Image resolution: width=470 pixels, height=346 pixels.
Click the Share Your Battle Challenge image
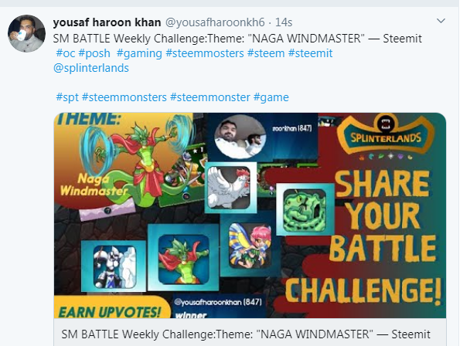pyautogui.click(x=250, y=215)
